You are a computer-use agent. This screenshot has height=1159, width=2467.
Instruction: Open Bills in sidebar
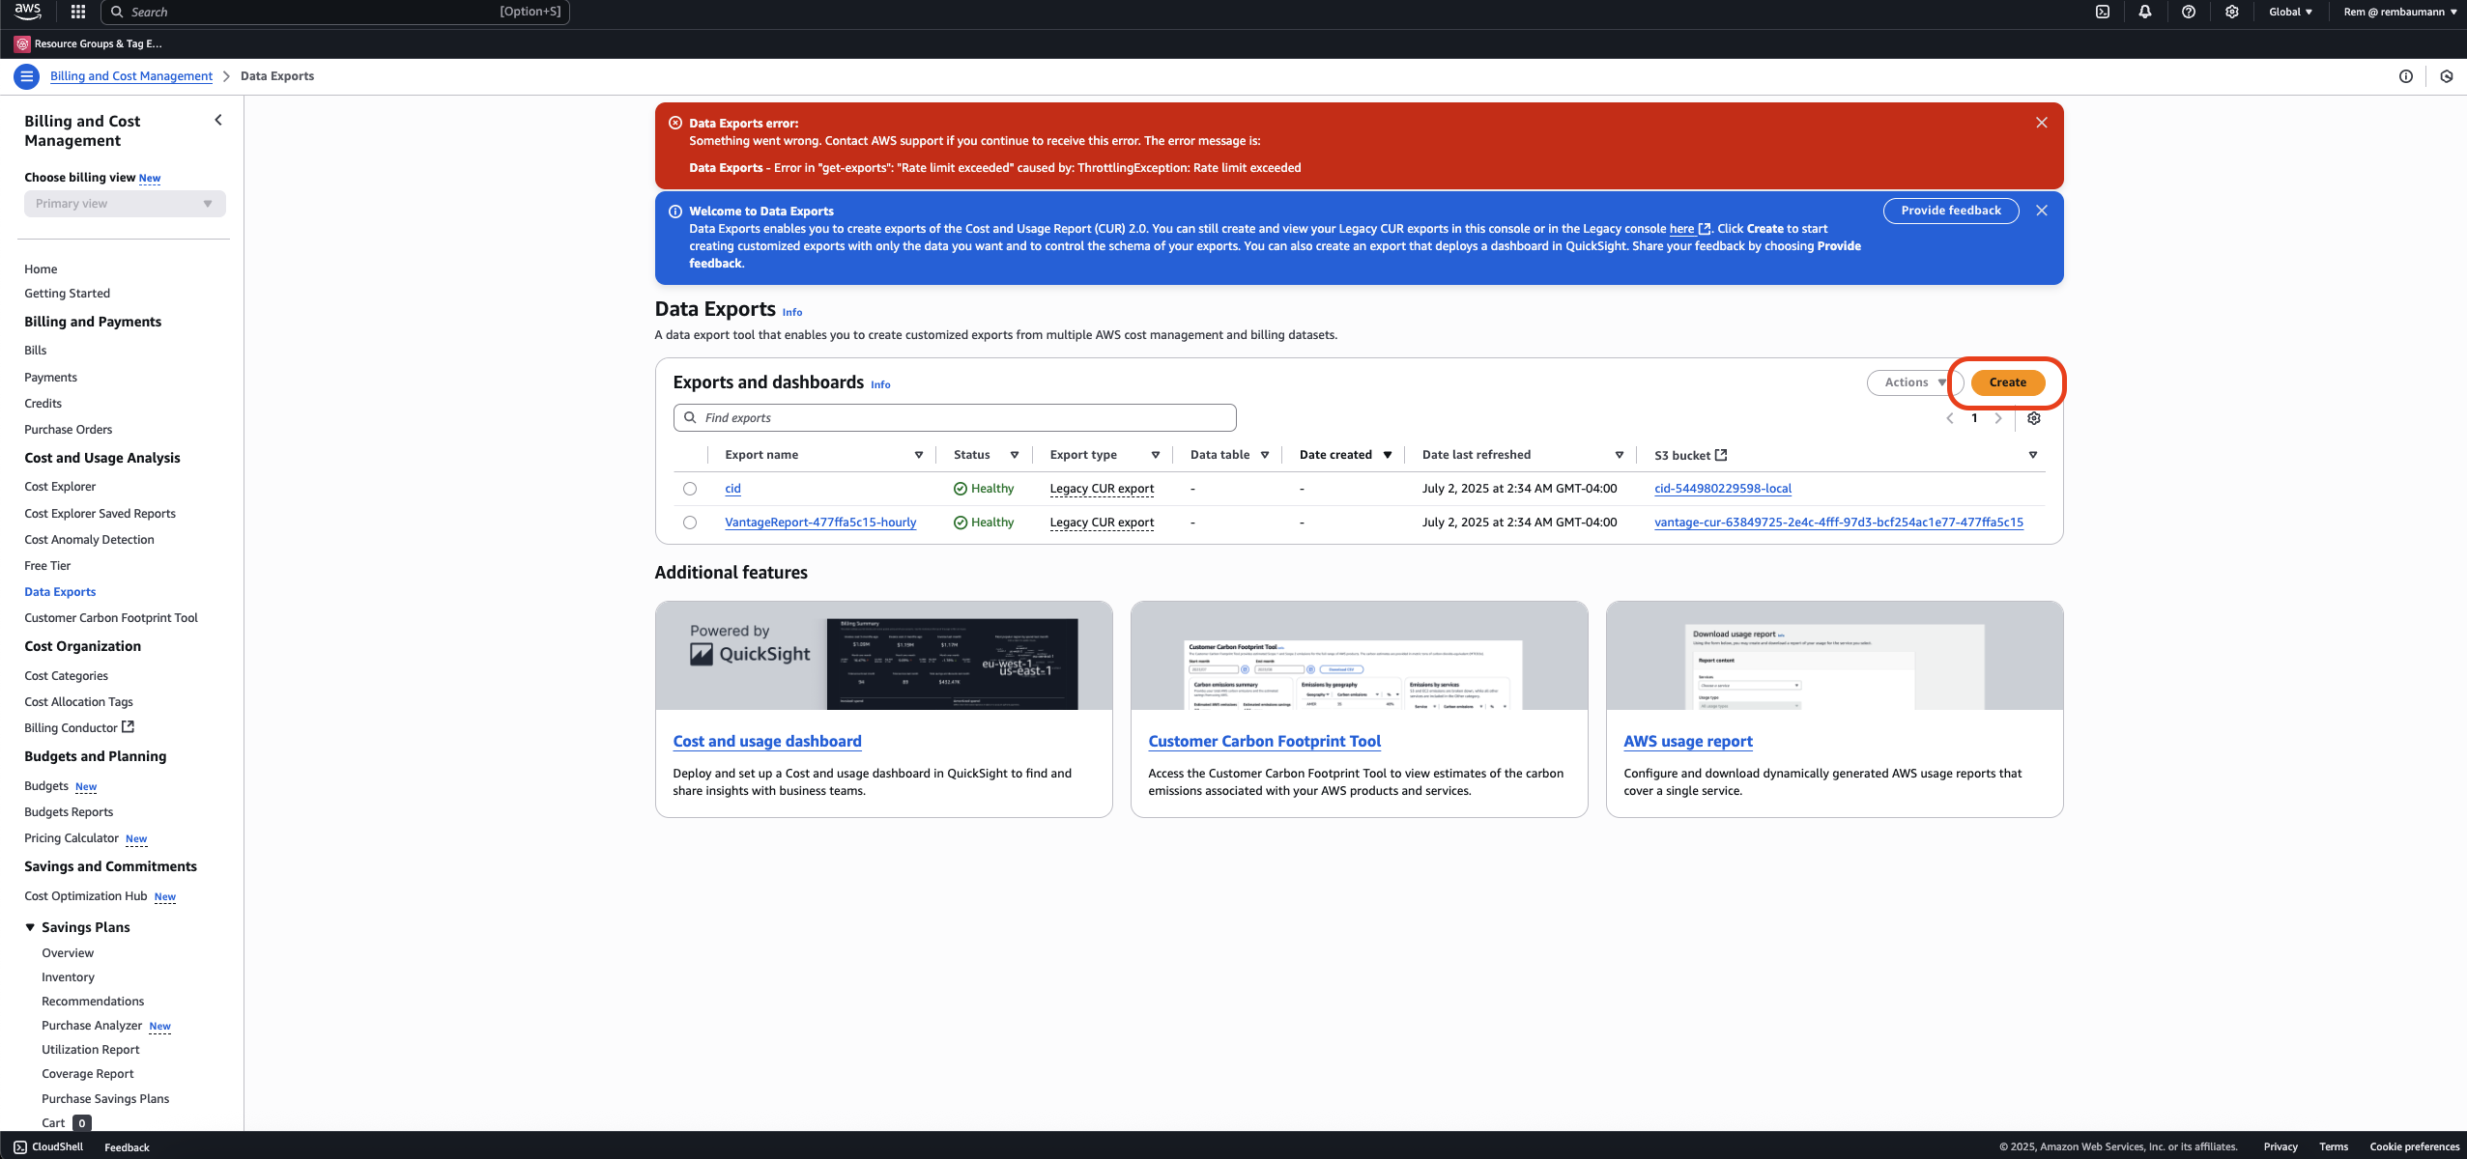point(36,351)
